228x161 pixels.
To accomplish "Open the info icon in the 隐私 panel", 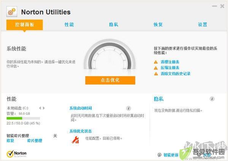I will [212, 99].
